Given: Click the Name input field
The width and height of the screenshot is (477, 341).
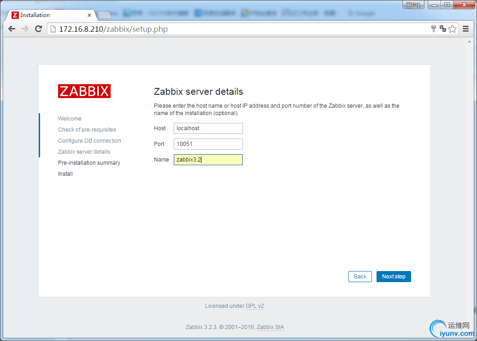Looking at the screenshot, I should [208, 160].
